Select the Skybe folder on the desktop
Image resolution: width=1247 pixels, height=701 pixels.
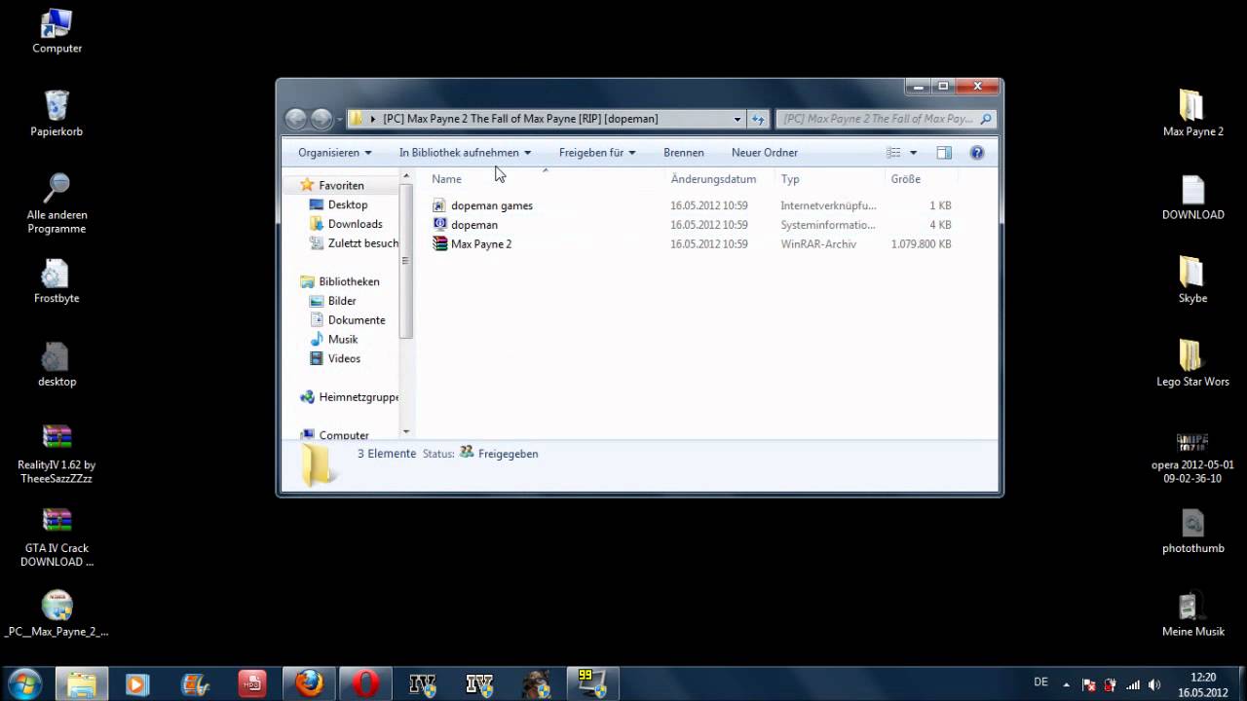point(1192,281)
